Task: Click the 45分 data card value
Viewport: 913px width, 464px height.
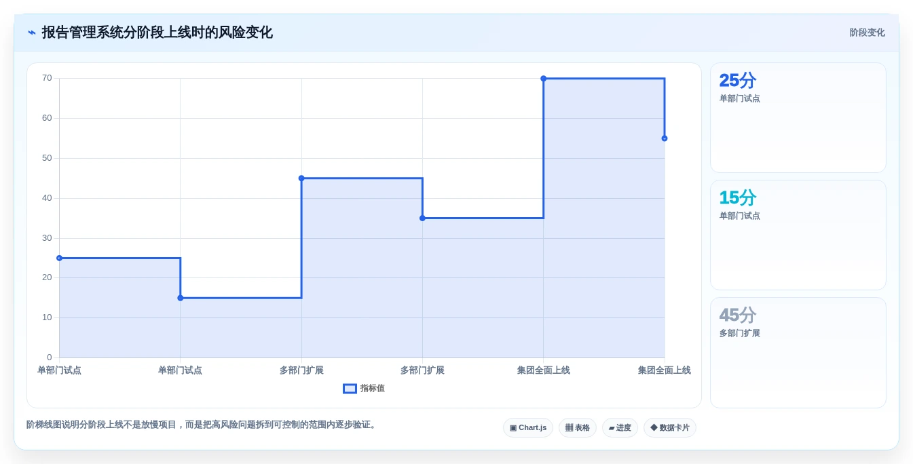Action: (738, 315)
